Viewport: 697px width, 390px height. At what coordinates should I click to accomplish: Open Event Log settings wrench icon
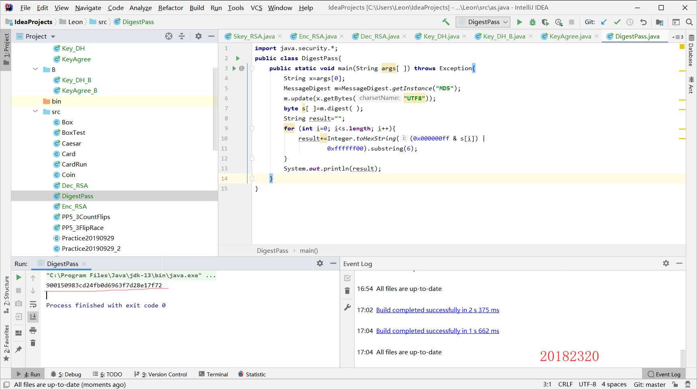coord(347,307)
